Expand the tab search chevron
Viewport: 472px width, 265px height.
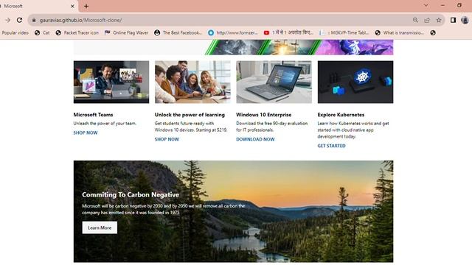point(426,5)
